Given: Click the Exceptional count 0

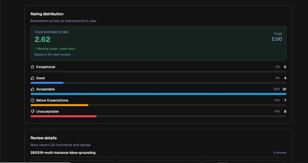Looking at the screenshot, I should (x=285, y=67).
